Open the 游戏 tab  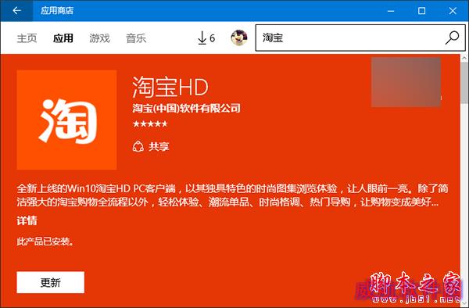(x=99, y=38)
